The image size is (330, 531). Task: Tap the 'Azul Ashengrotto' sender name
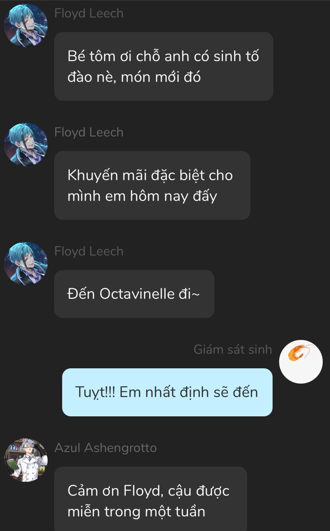click(106, 448)
